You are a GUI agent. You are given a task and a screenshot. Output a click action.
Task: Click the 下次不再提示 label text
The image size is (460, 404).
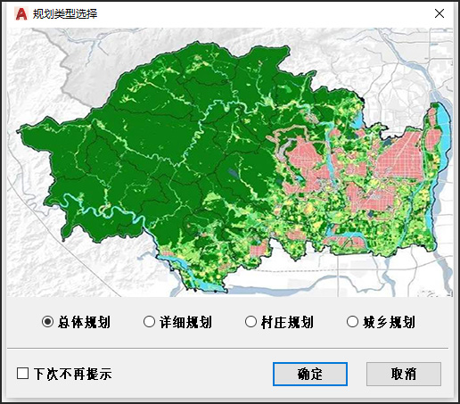(73, 374)
